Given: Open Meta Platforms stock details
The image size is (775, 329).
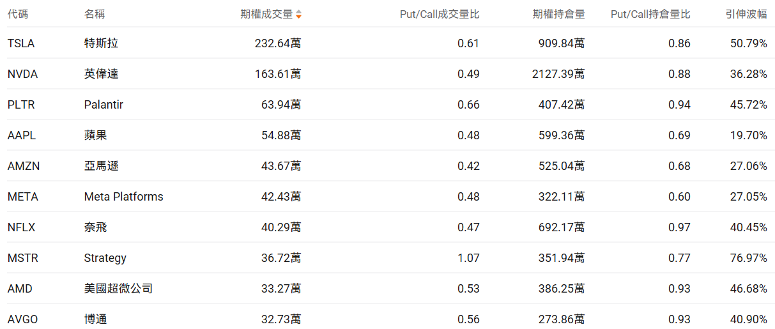Looking at the screenshot, I should 123,197.
